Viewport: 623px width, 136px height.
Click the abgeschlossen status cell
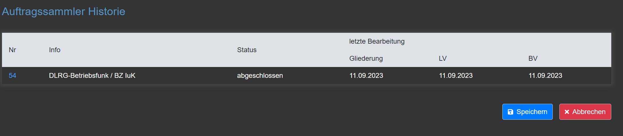[x=260, y=76]
